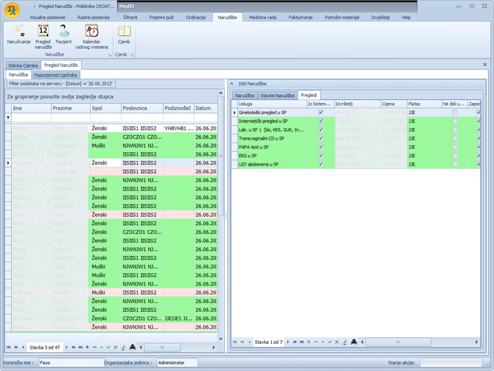
Task: Open the Naručivanje ribbon tool
Action: tap(19, 35)
